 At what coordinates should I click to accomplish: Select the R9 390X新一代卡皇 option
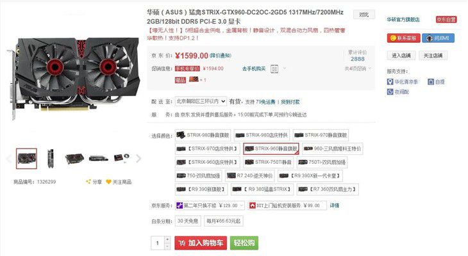(x=310, y=176)
